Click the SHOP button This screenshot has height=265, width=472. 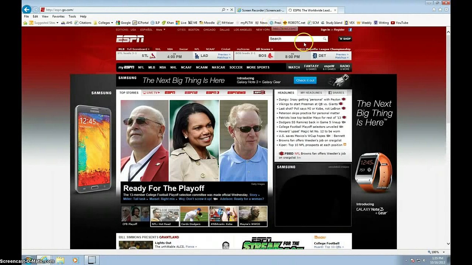(345, 39)
